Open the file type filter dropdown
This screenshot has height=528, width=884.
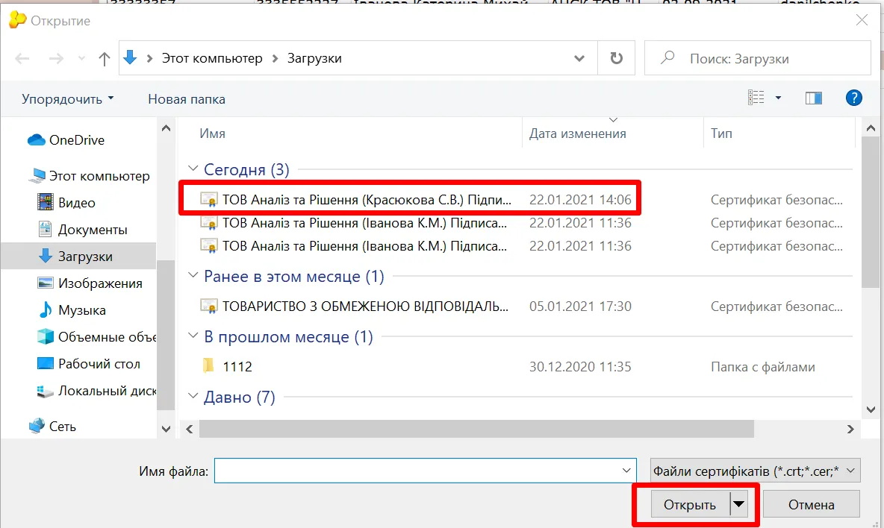point(755,471)
